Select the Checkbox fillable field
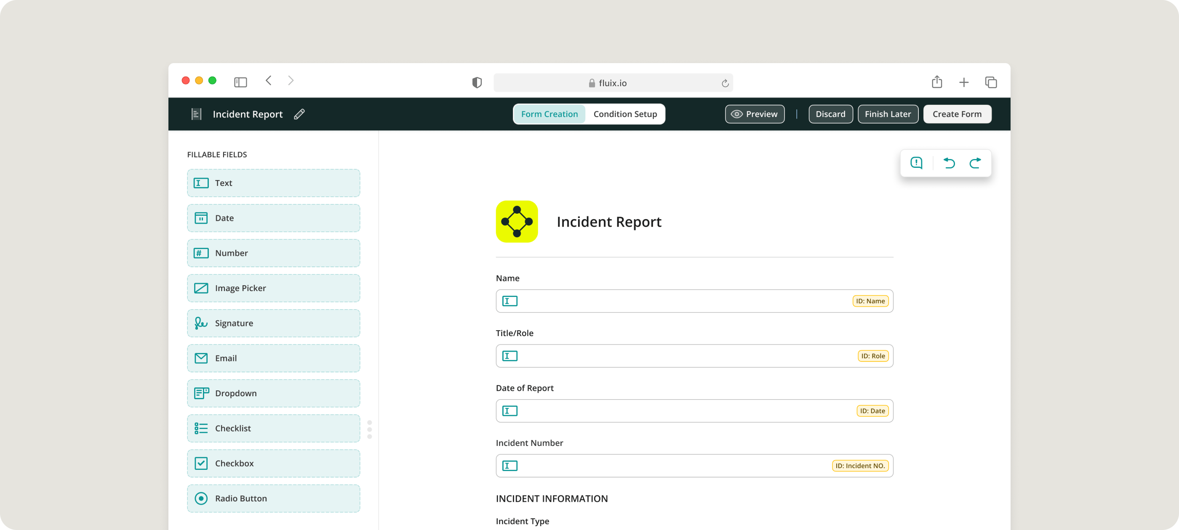Viewport: 1179px width, 530px height. click(273, 463)
